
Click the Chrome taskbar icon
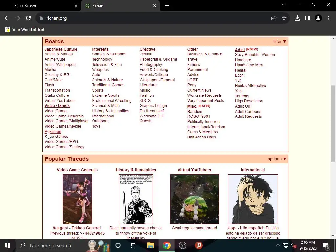pyautogui.click(x=166, y=245)
